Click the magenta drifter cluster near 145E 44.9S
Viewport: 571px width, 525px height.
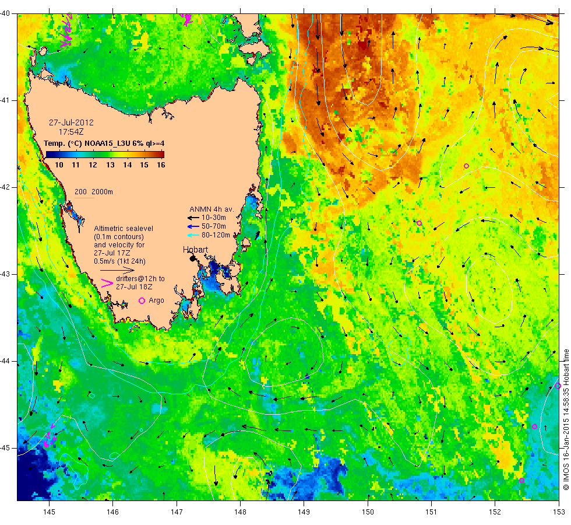coord(49,436)
